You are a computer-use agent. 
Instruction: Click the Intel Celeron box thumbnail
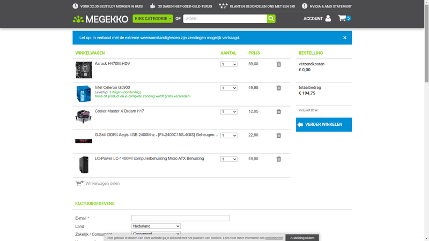click(84, 94)
